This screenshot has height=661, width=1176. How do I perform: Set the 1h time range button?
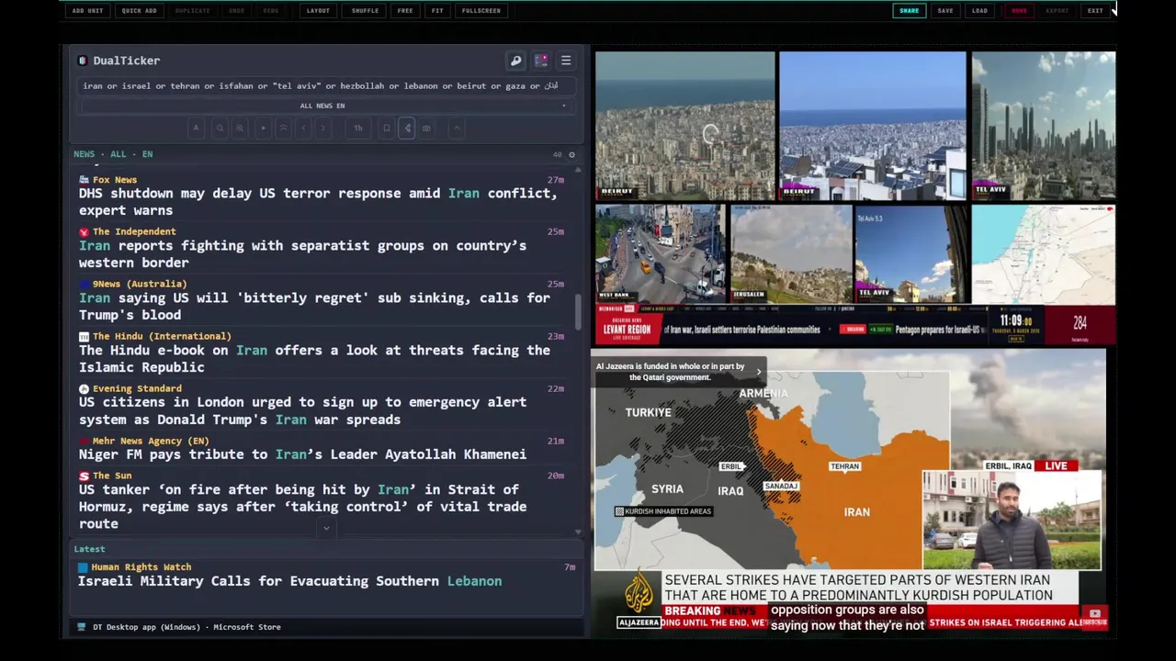click(x=358, y=129)
